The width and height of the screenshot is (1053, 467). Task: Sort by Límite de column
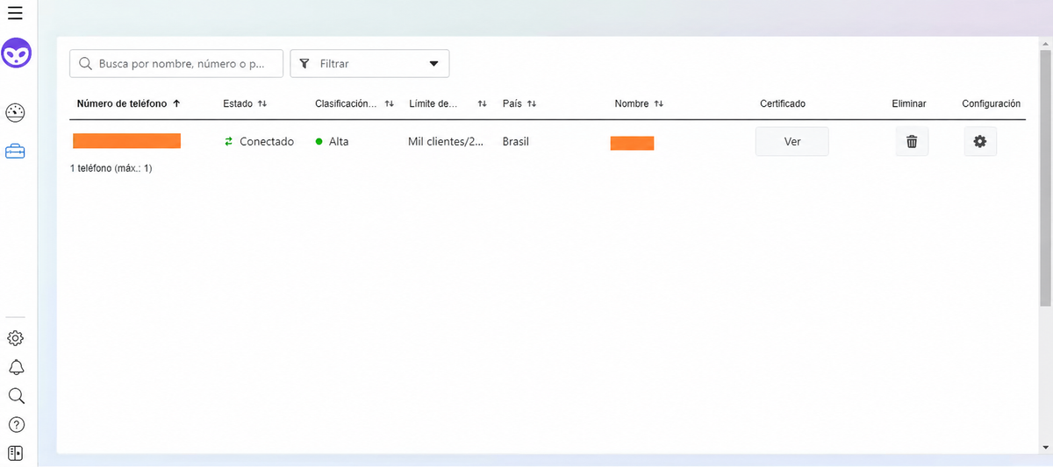tap(448, 103)
